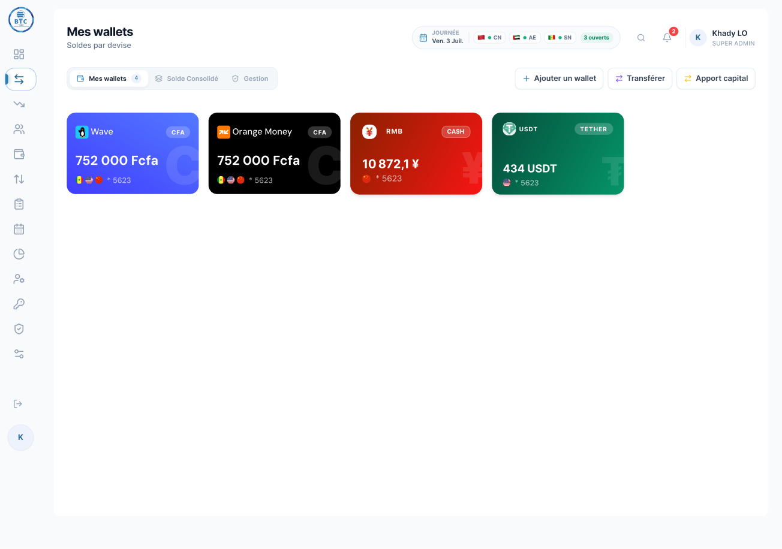
Task: Click the Transférer button
Action: 640,79
